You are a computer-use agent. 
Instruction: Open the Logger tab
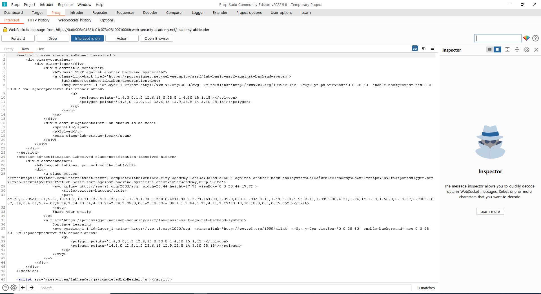[x=198, y=12]
